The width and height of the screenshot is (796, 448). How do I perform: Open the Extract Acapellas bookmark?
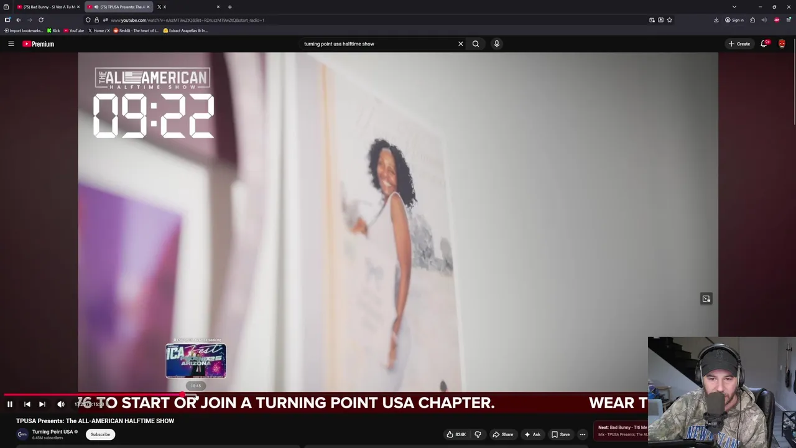coord(185,30)
